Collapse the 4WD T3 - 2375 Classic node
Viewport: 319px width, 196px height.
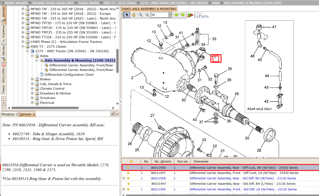(23, 46)
